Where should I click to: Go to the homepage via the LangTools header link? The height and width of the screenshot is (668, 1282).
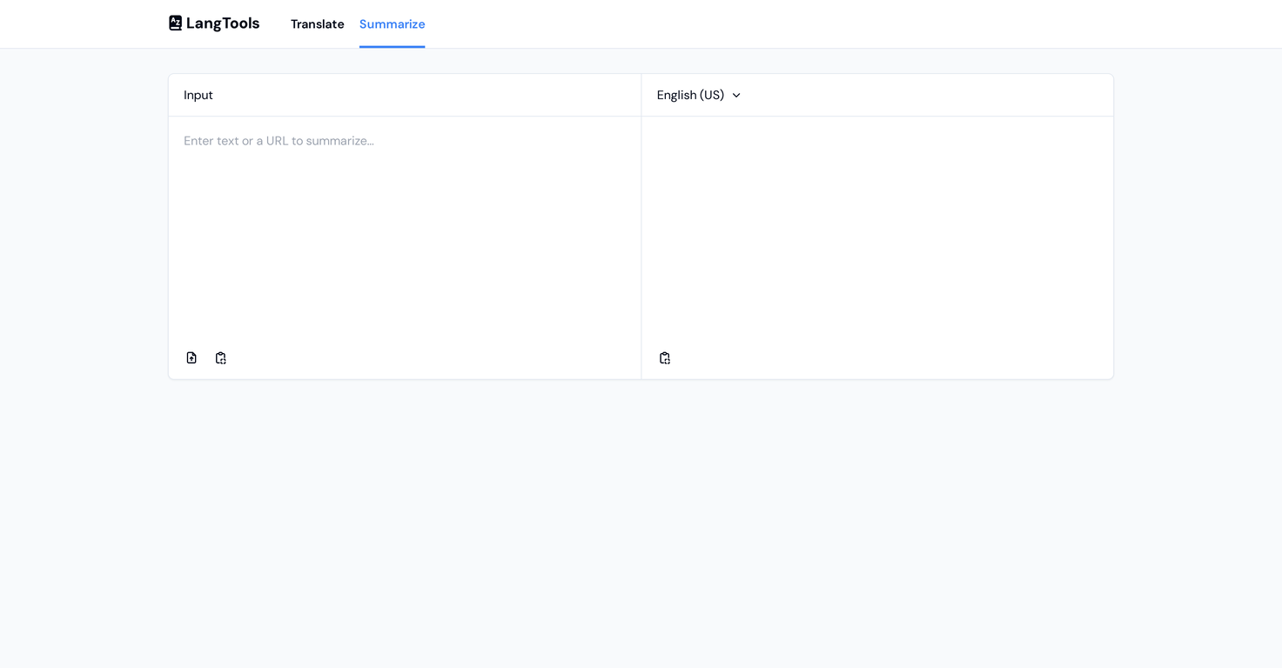(x=214, y=23)
